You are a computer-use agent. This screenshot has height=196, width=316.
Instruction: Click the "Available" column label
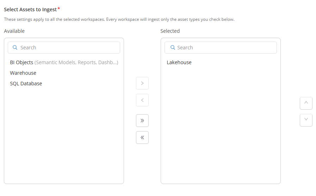pyautogui.click(x=14, y=31)
